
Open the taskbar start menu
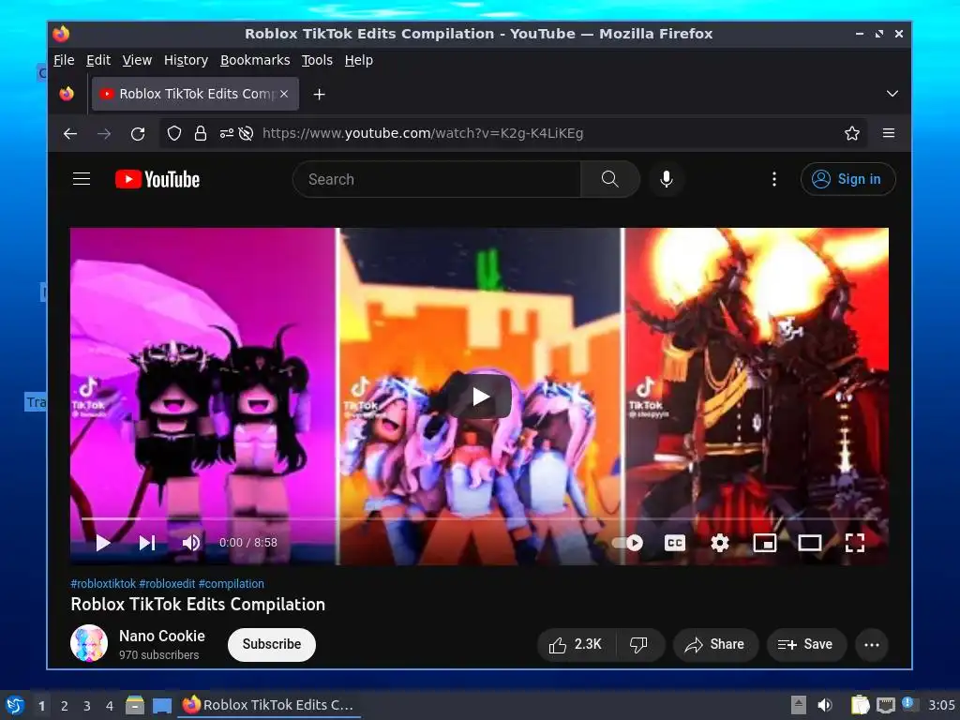coord(15,705)
